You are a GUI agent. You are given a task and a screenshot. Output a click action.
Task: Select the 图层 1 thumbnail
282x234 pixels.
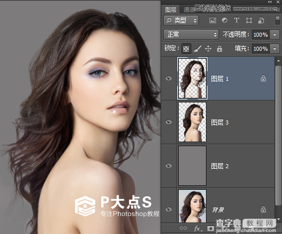click(192, 78)
